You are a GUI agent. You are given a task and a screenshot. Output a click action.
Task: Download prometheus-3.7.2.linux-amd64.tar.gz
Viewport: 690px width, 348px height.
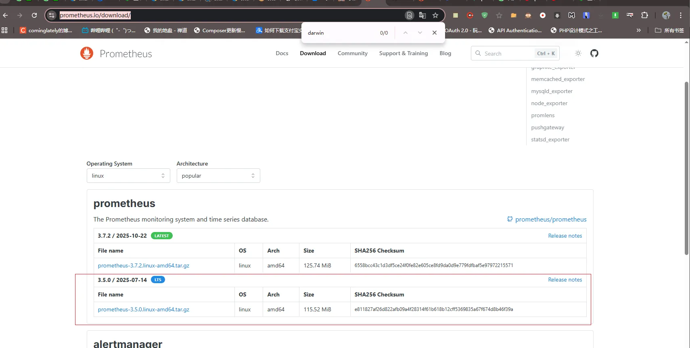pos(144,265)
